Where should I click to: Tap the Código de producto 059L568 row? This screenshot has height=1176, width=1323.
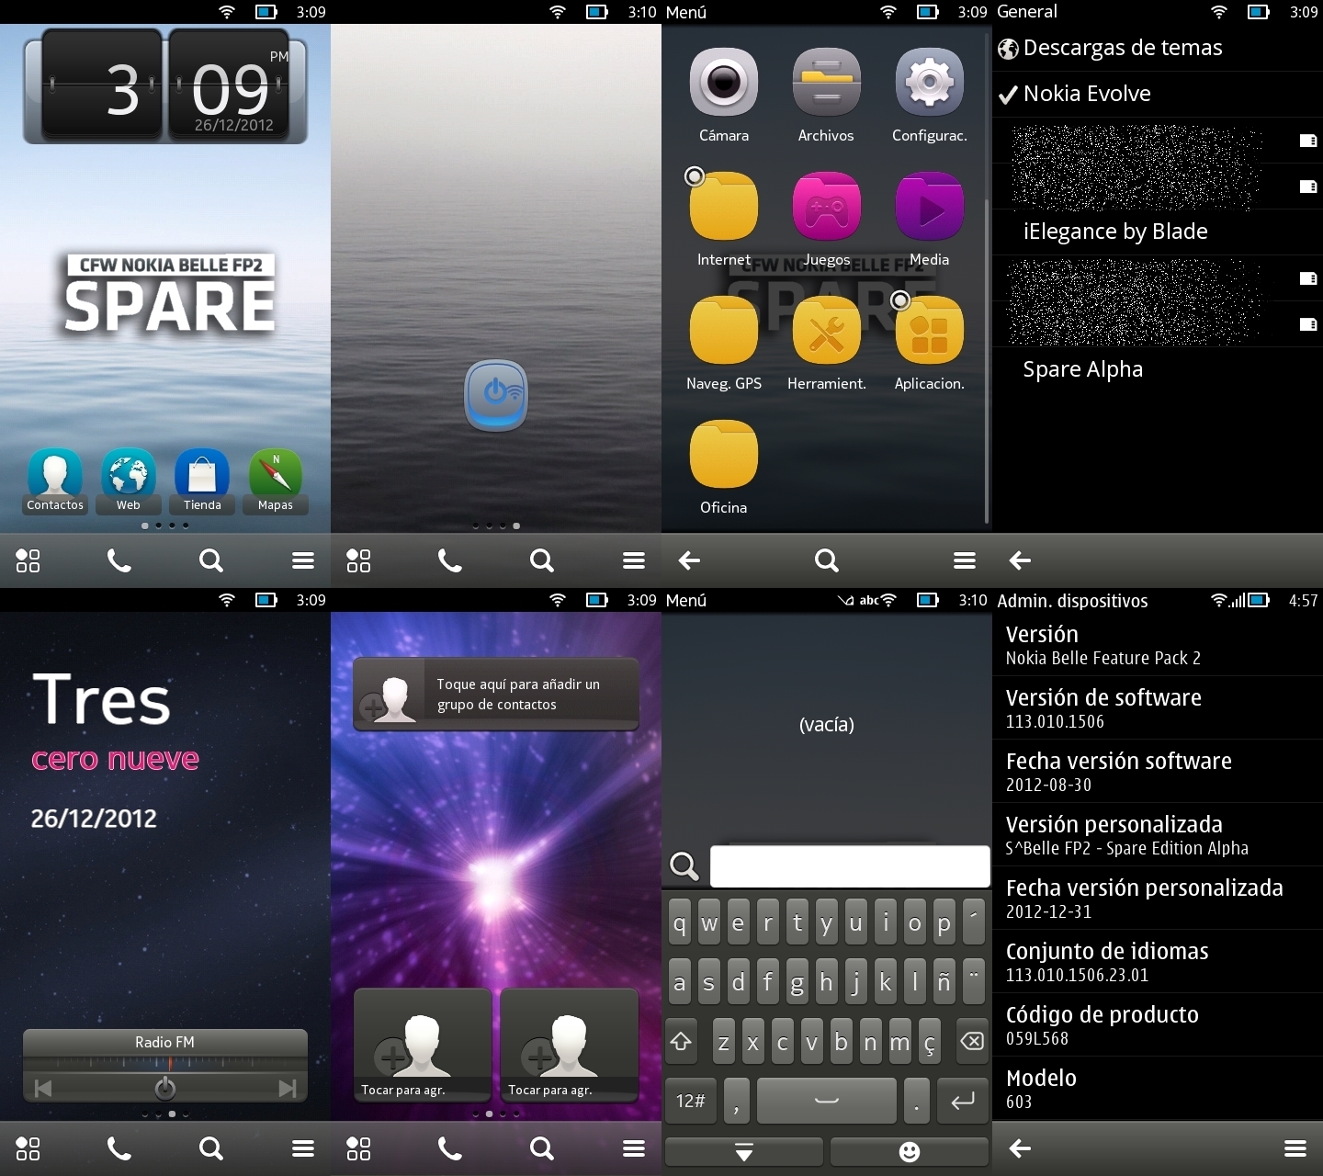pyautogui.click(x=1158, y=1025)
